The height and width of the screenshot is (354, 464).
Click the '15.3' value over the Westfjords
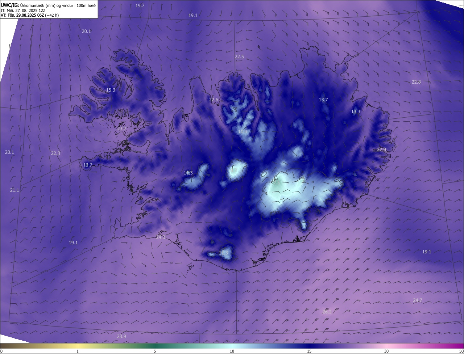[x=111, y=90]
